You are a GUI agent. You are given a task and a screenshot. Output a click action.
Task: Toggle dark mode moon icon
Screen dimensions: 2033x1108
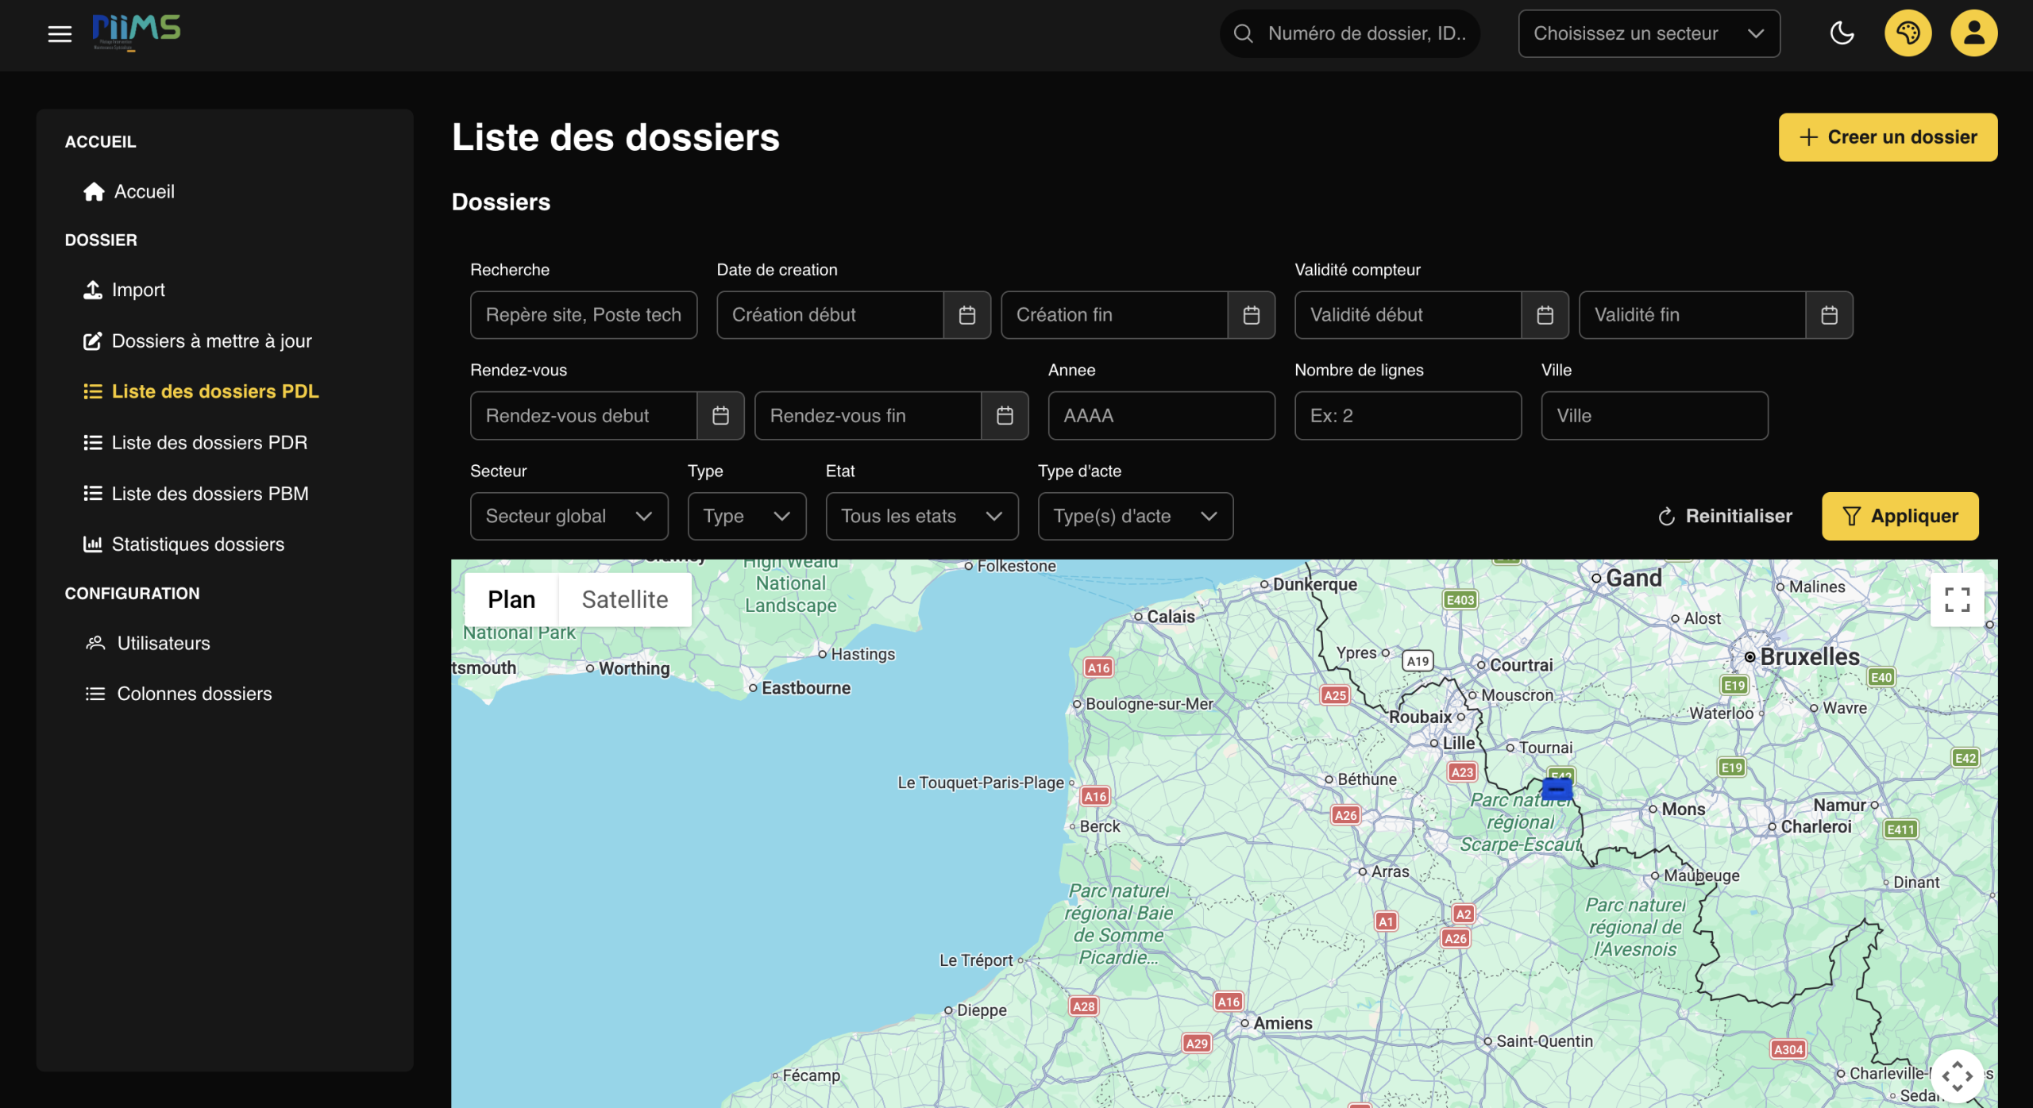[1842, 33]
